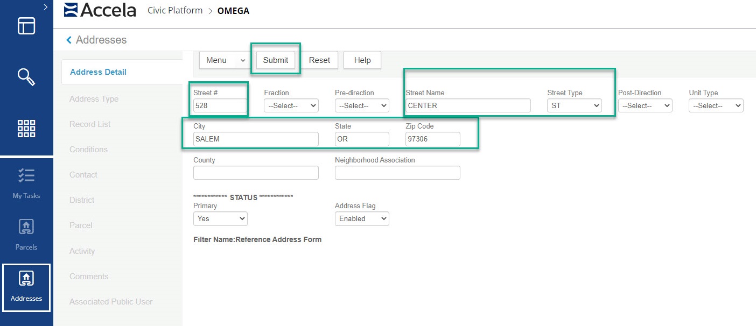This screenshot has height=326, width=756.
Task: Expand the sidebar with the top chevron
Action: [46, 7]
